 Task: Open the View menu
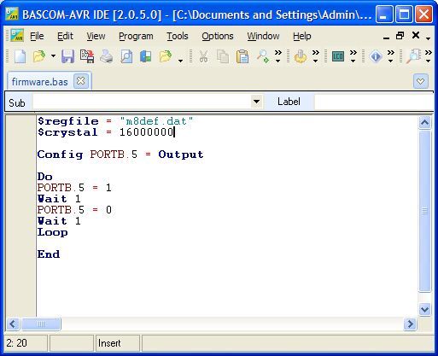pyautogui.click(x=96, y=36)
